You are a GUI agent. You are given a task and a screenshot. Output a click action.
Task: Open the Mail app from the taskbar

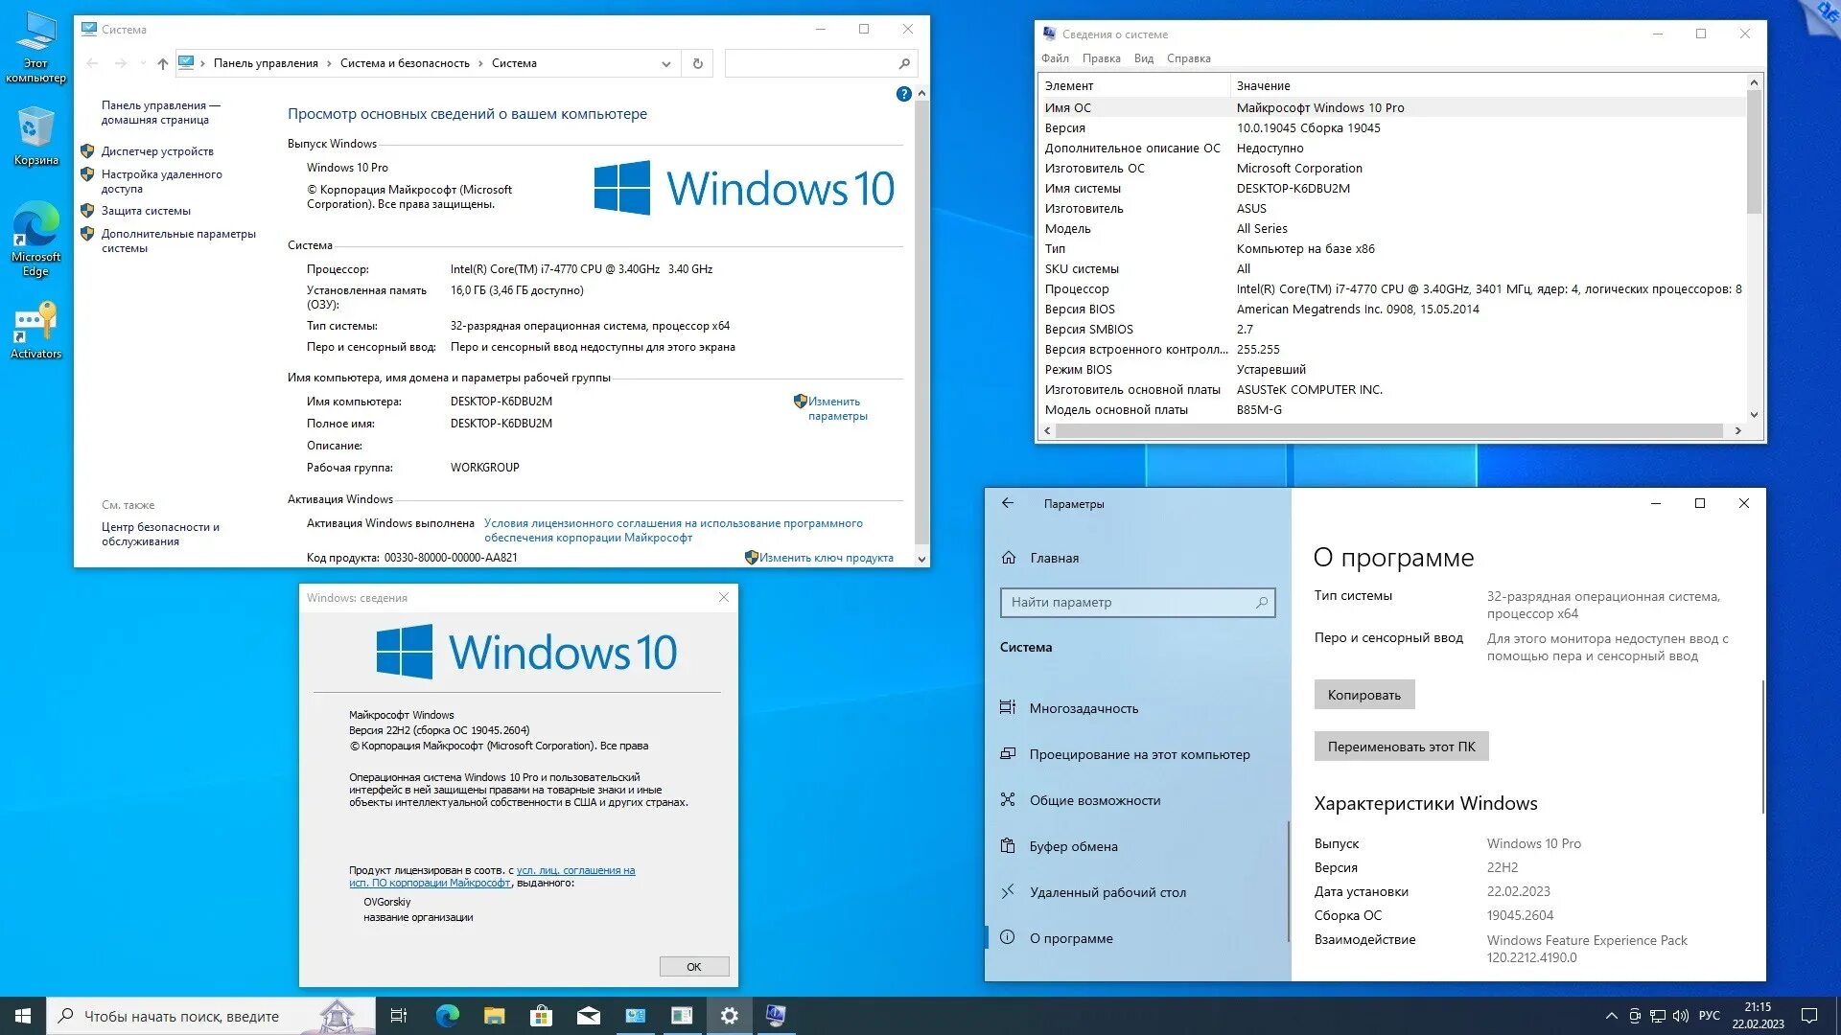coord(587,1016)
